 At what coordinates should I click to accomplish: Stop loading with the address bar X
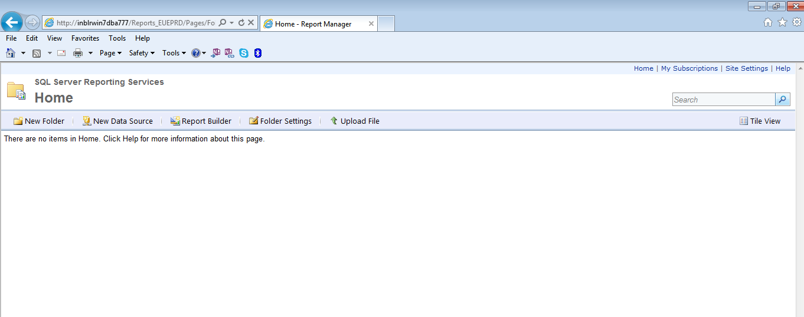tap(251, 22)
